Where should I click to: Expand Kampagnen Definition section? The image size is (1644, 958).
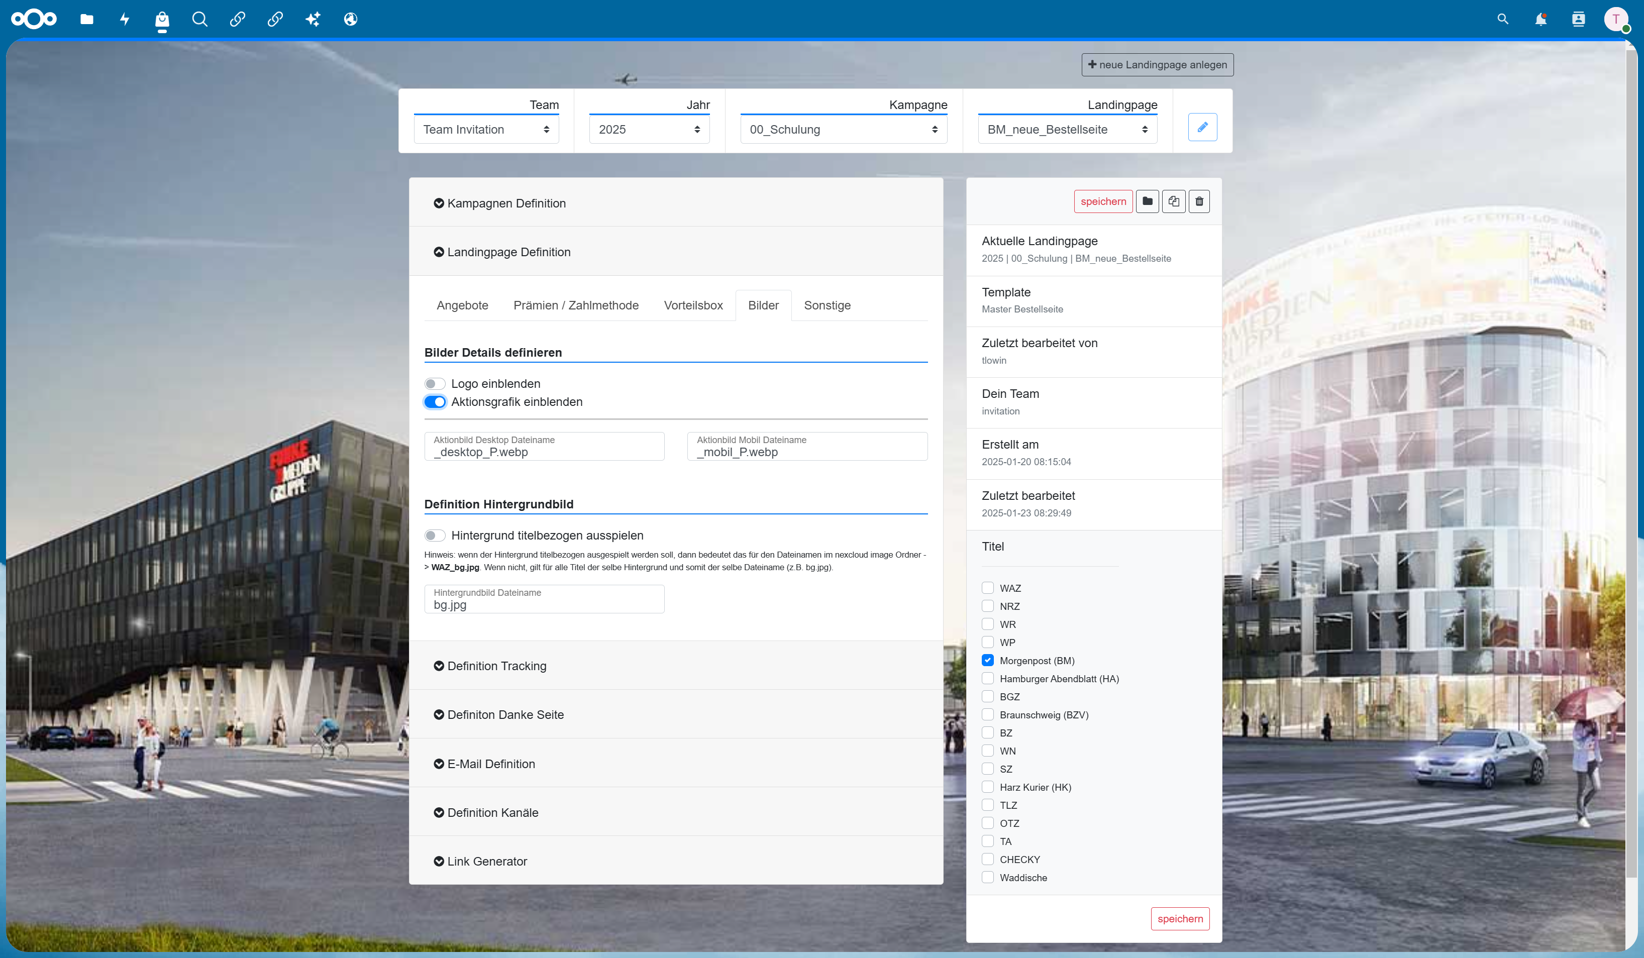click(676, 203)
